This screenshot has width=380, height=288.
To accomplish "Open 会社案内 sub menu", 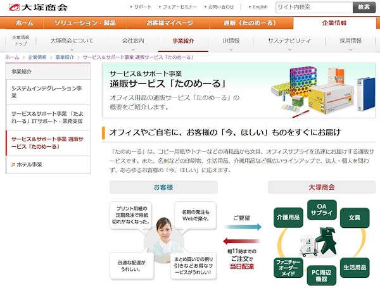I will [133, 41].
